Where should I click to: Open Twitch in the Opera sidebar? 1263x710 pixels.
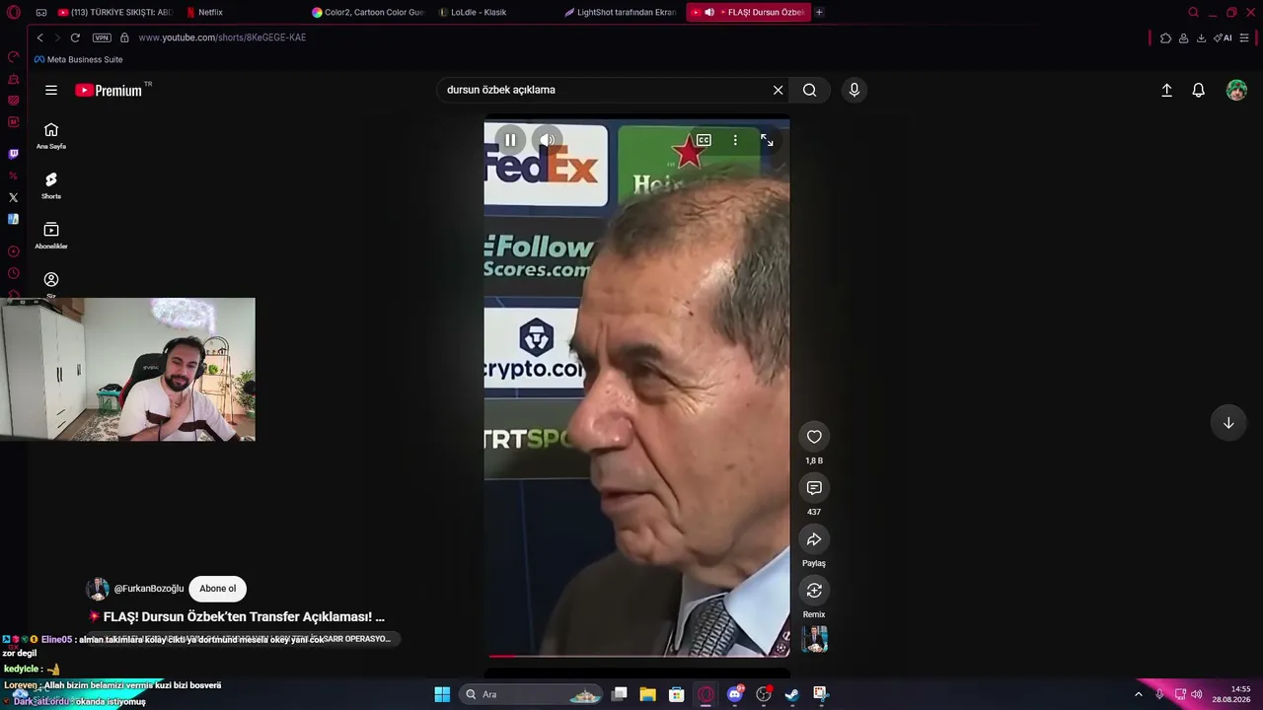tap(13, 154)
